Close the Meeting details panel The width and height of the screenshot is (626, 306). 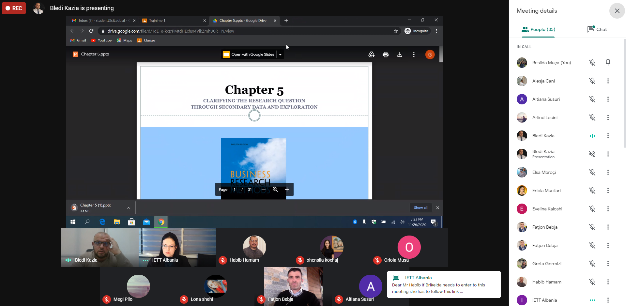(617, 11)
